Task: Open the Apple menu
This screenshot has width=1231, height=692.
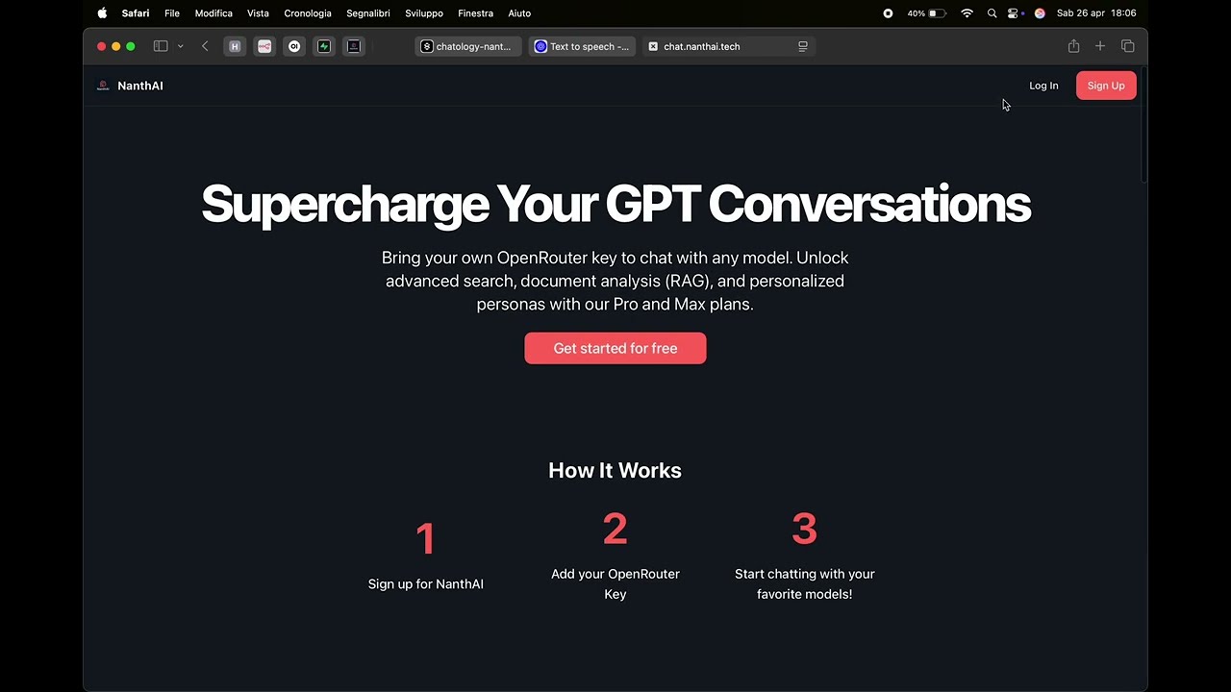Action: (x=102, y=13)
